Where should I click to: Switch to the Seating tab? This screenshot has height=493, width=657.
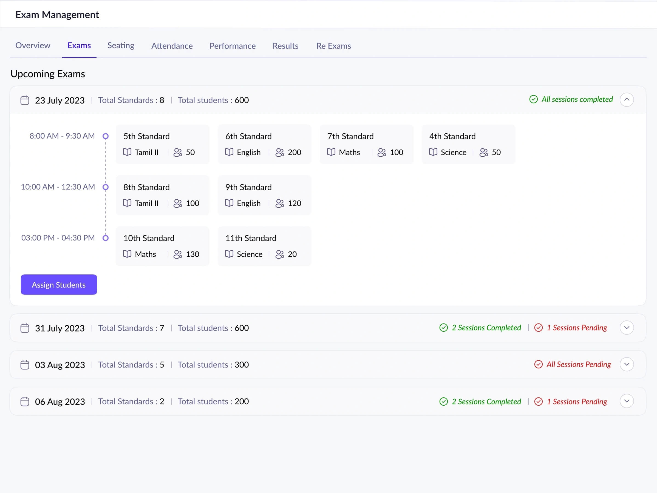point(121,46)
